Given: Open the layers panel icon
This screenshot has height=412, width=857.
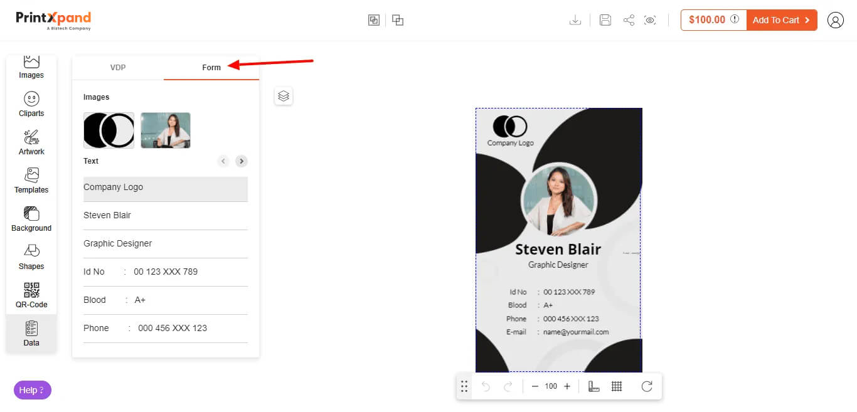Looking at the screenshot, I should [284, 96].
